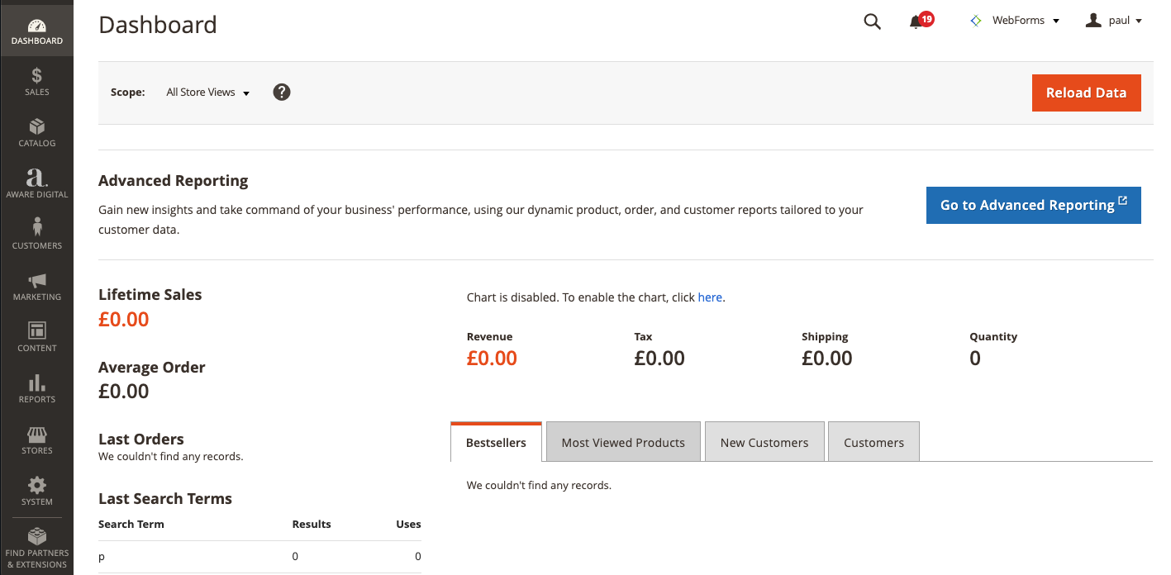Screen dimensions: 1171x575
Task: Switch to Most Viewed Products tab
Action: [x=623, y=442]
